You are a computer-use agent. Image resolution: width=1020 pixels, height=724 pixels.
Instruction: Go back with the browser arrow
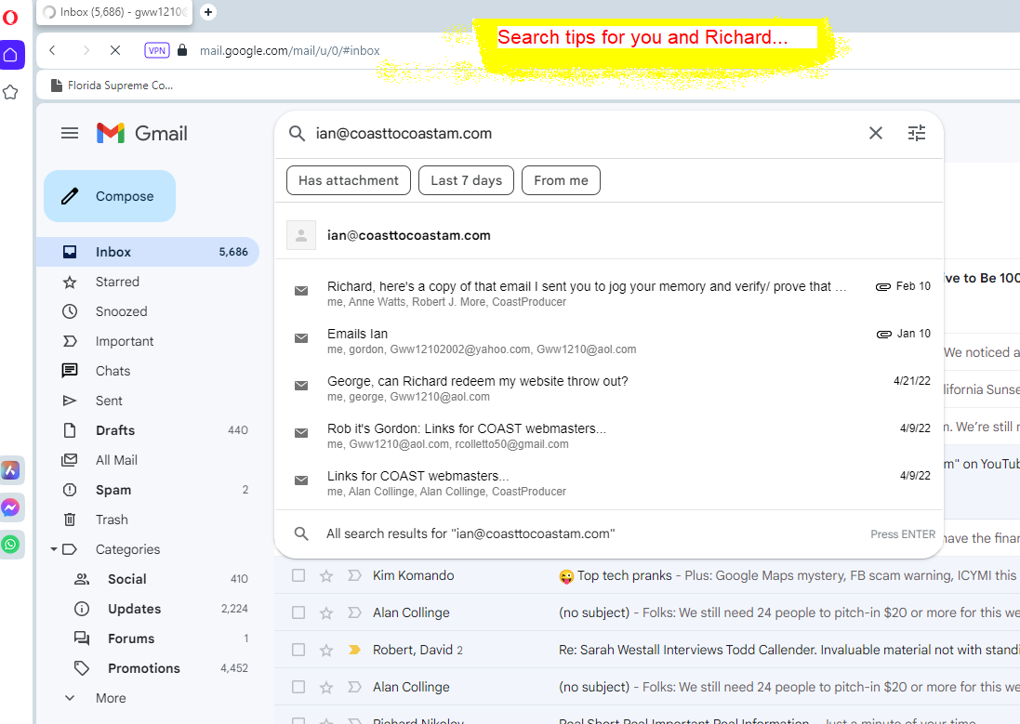pyautogui.click(x=53, y=50)
